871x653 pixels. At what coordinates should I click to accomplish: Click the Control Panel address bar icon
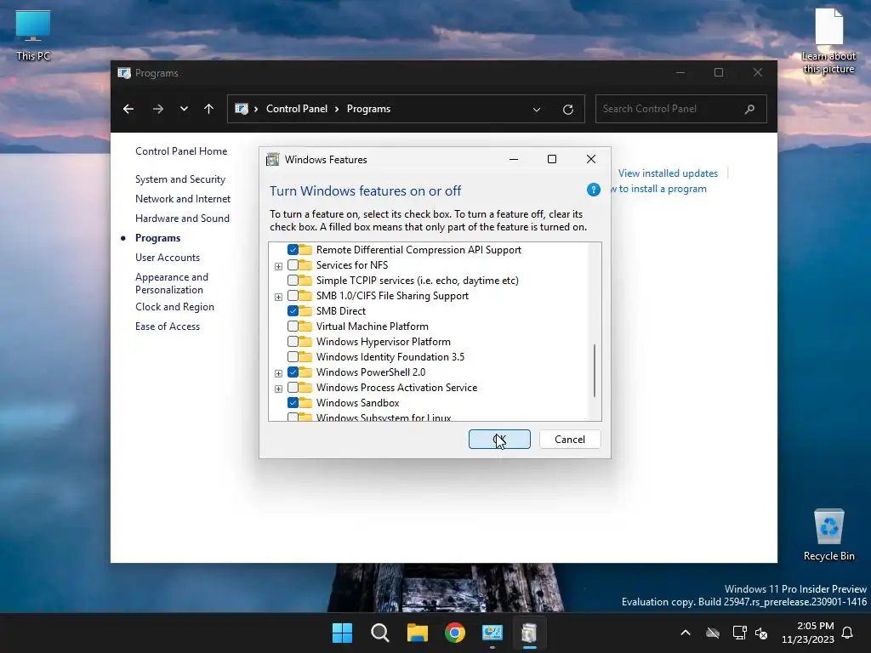click(242, 109)
